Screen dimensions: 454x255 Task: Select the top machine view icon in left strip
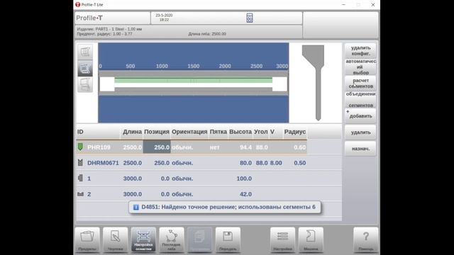point(85,52)
